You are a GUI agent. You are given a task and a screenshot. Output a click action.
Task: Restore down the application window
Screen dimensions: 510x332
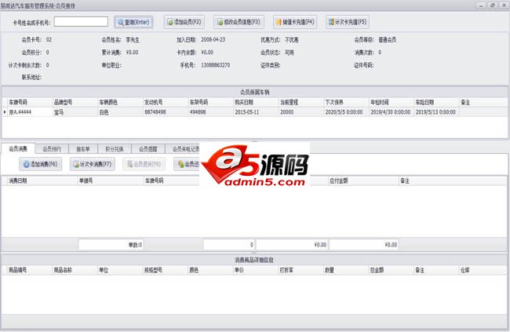492,5
